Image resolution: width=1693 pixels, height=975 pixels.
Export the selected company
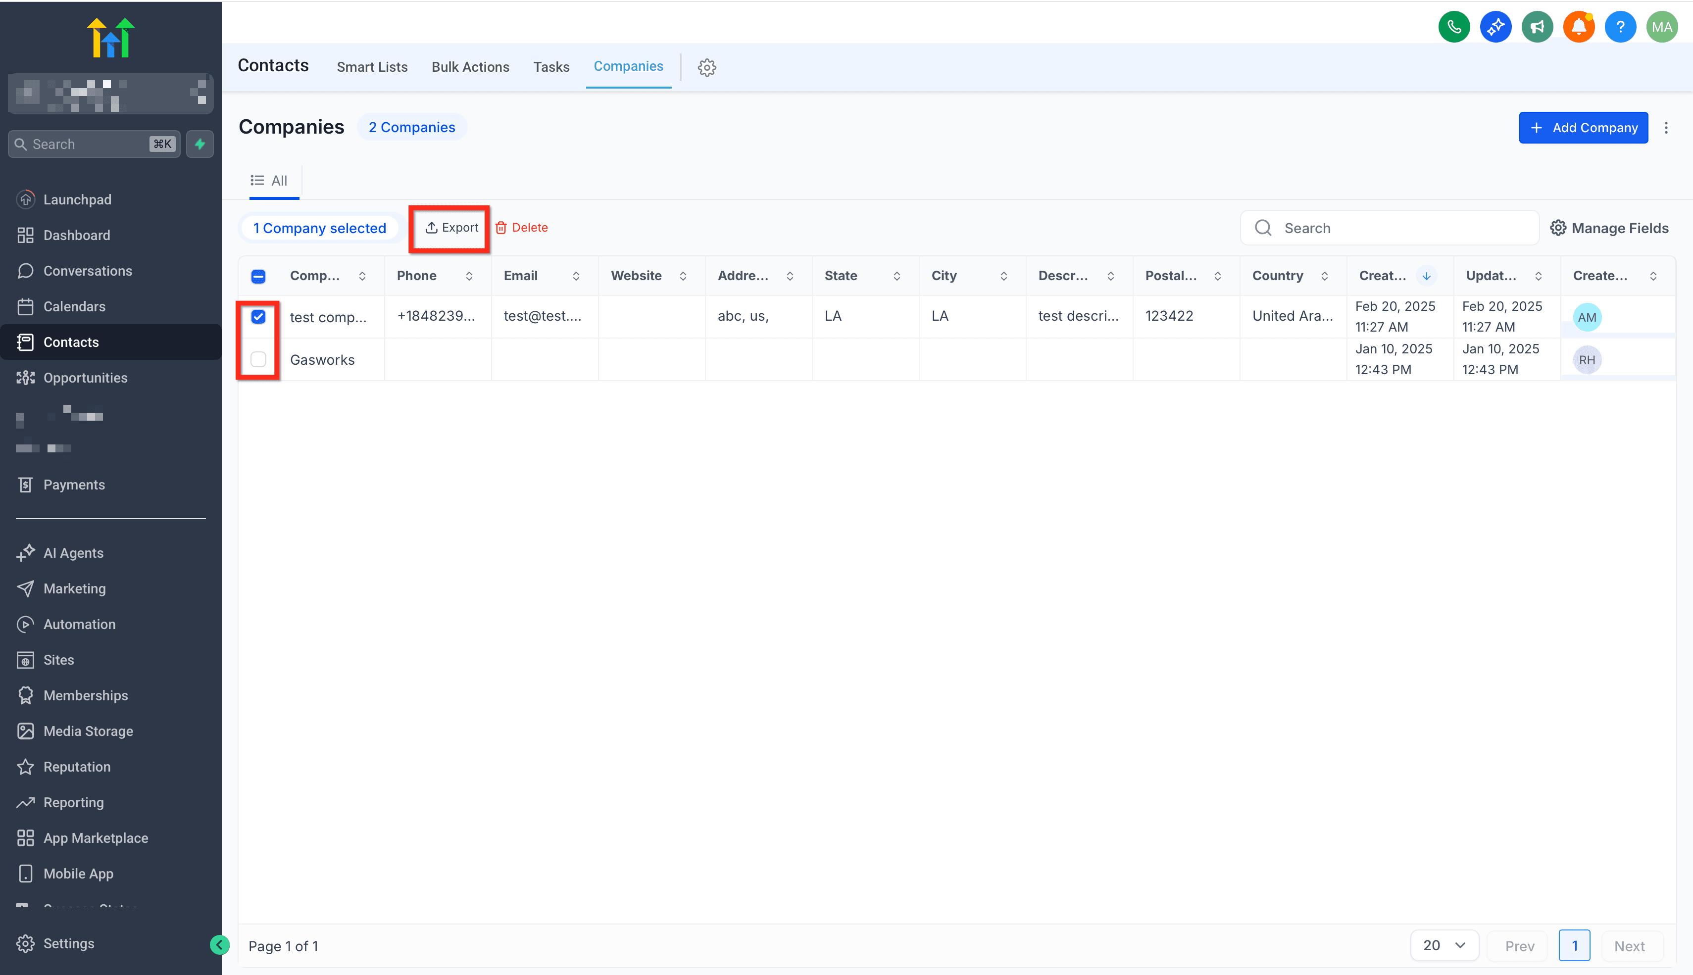click(x=451, y=228)
